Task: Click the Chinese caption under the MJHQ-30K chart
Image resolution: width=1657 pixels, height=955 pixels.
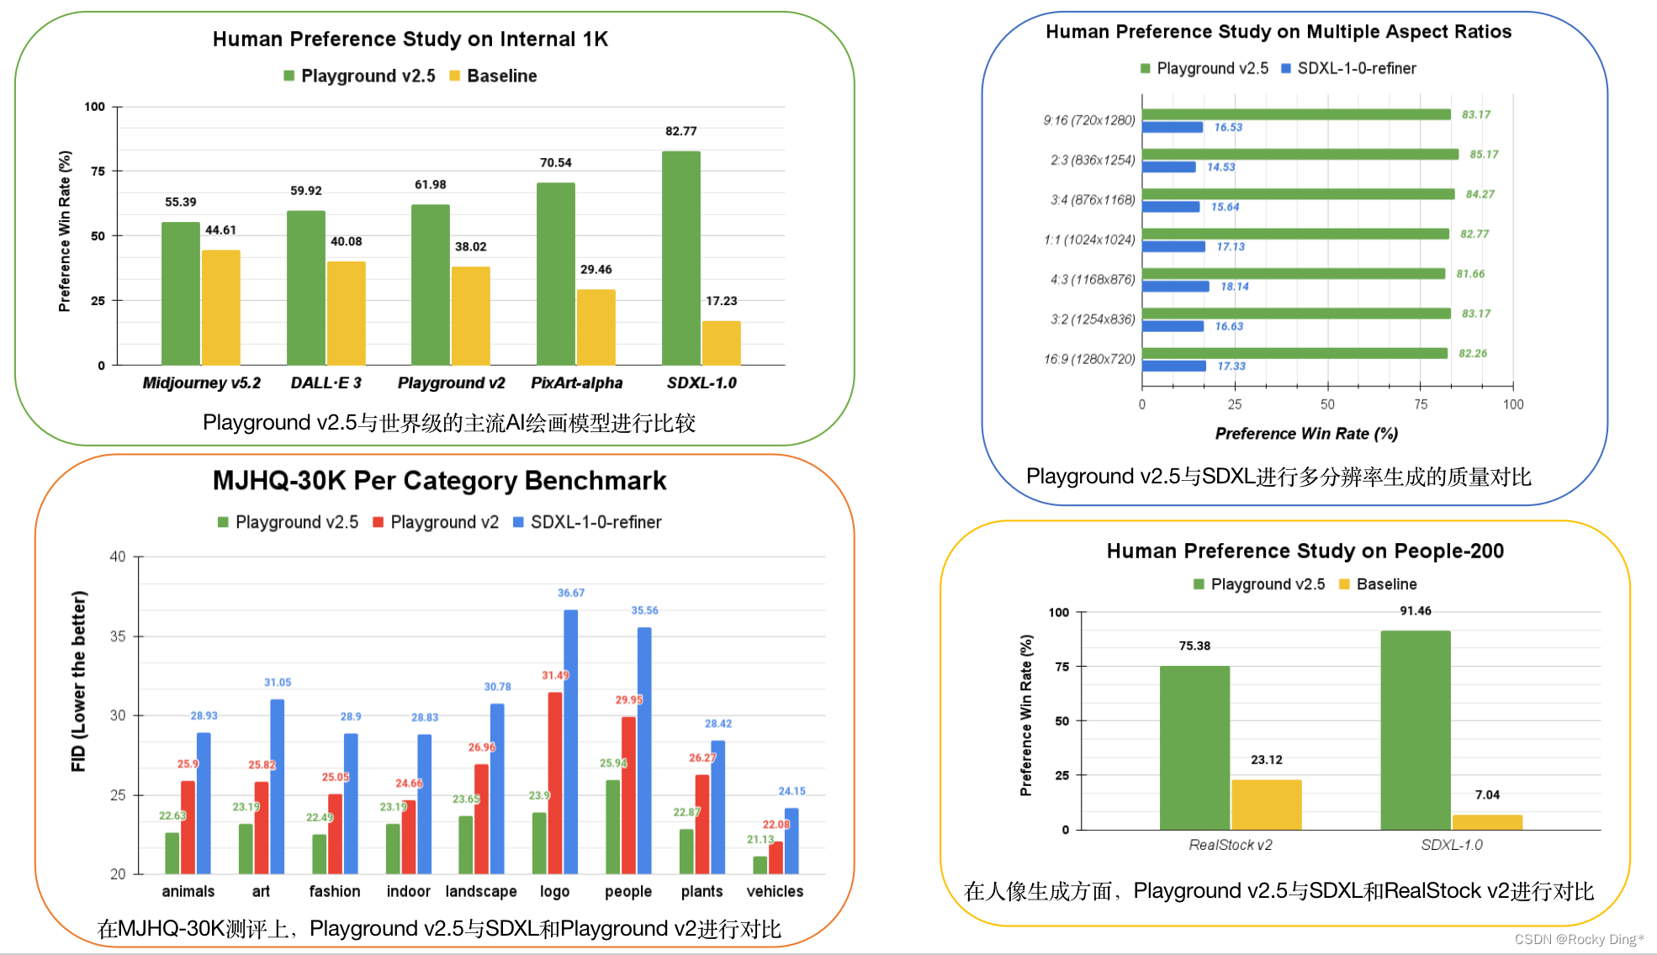Action: click(439, 929)
